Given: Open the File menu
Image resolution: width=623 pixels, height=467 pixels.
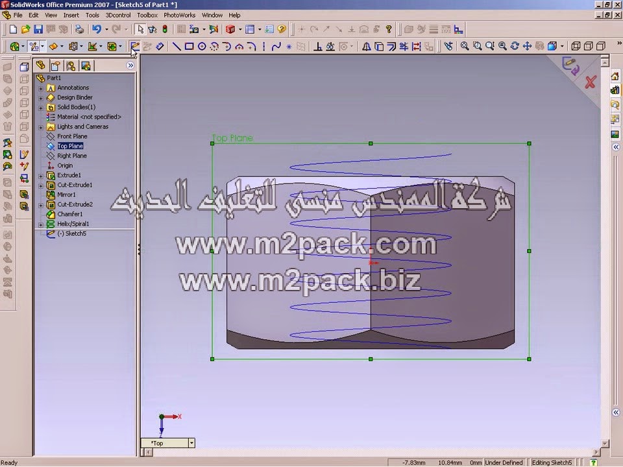Looking at the screenshot, I should point(18,15).
